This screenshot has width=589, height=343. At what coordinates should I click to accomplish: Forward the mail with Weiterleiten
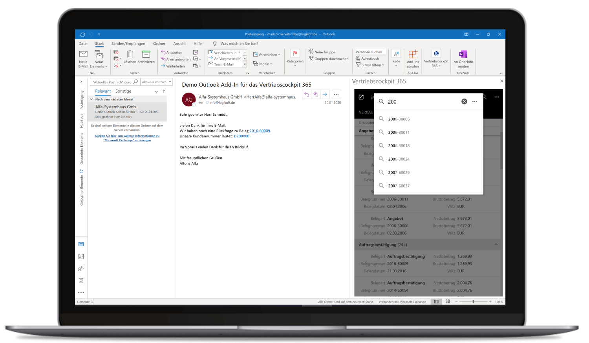click(173, 66)
